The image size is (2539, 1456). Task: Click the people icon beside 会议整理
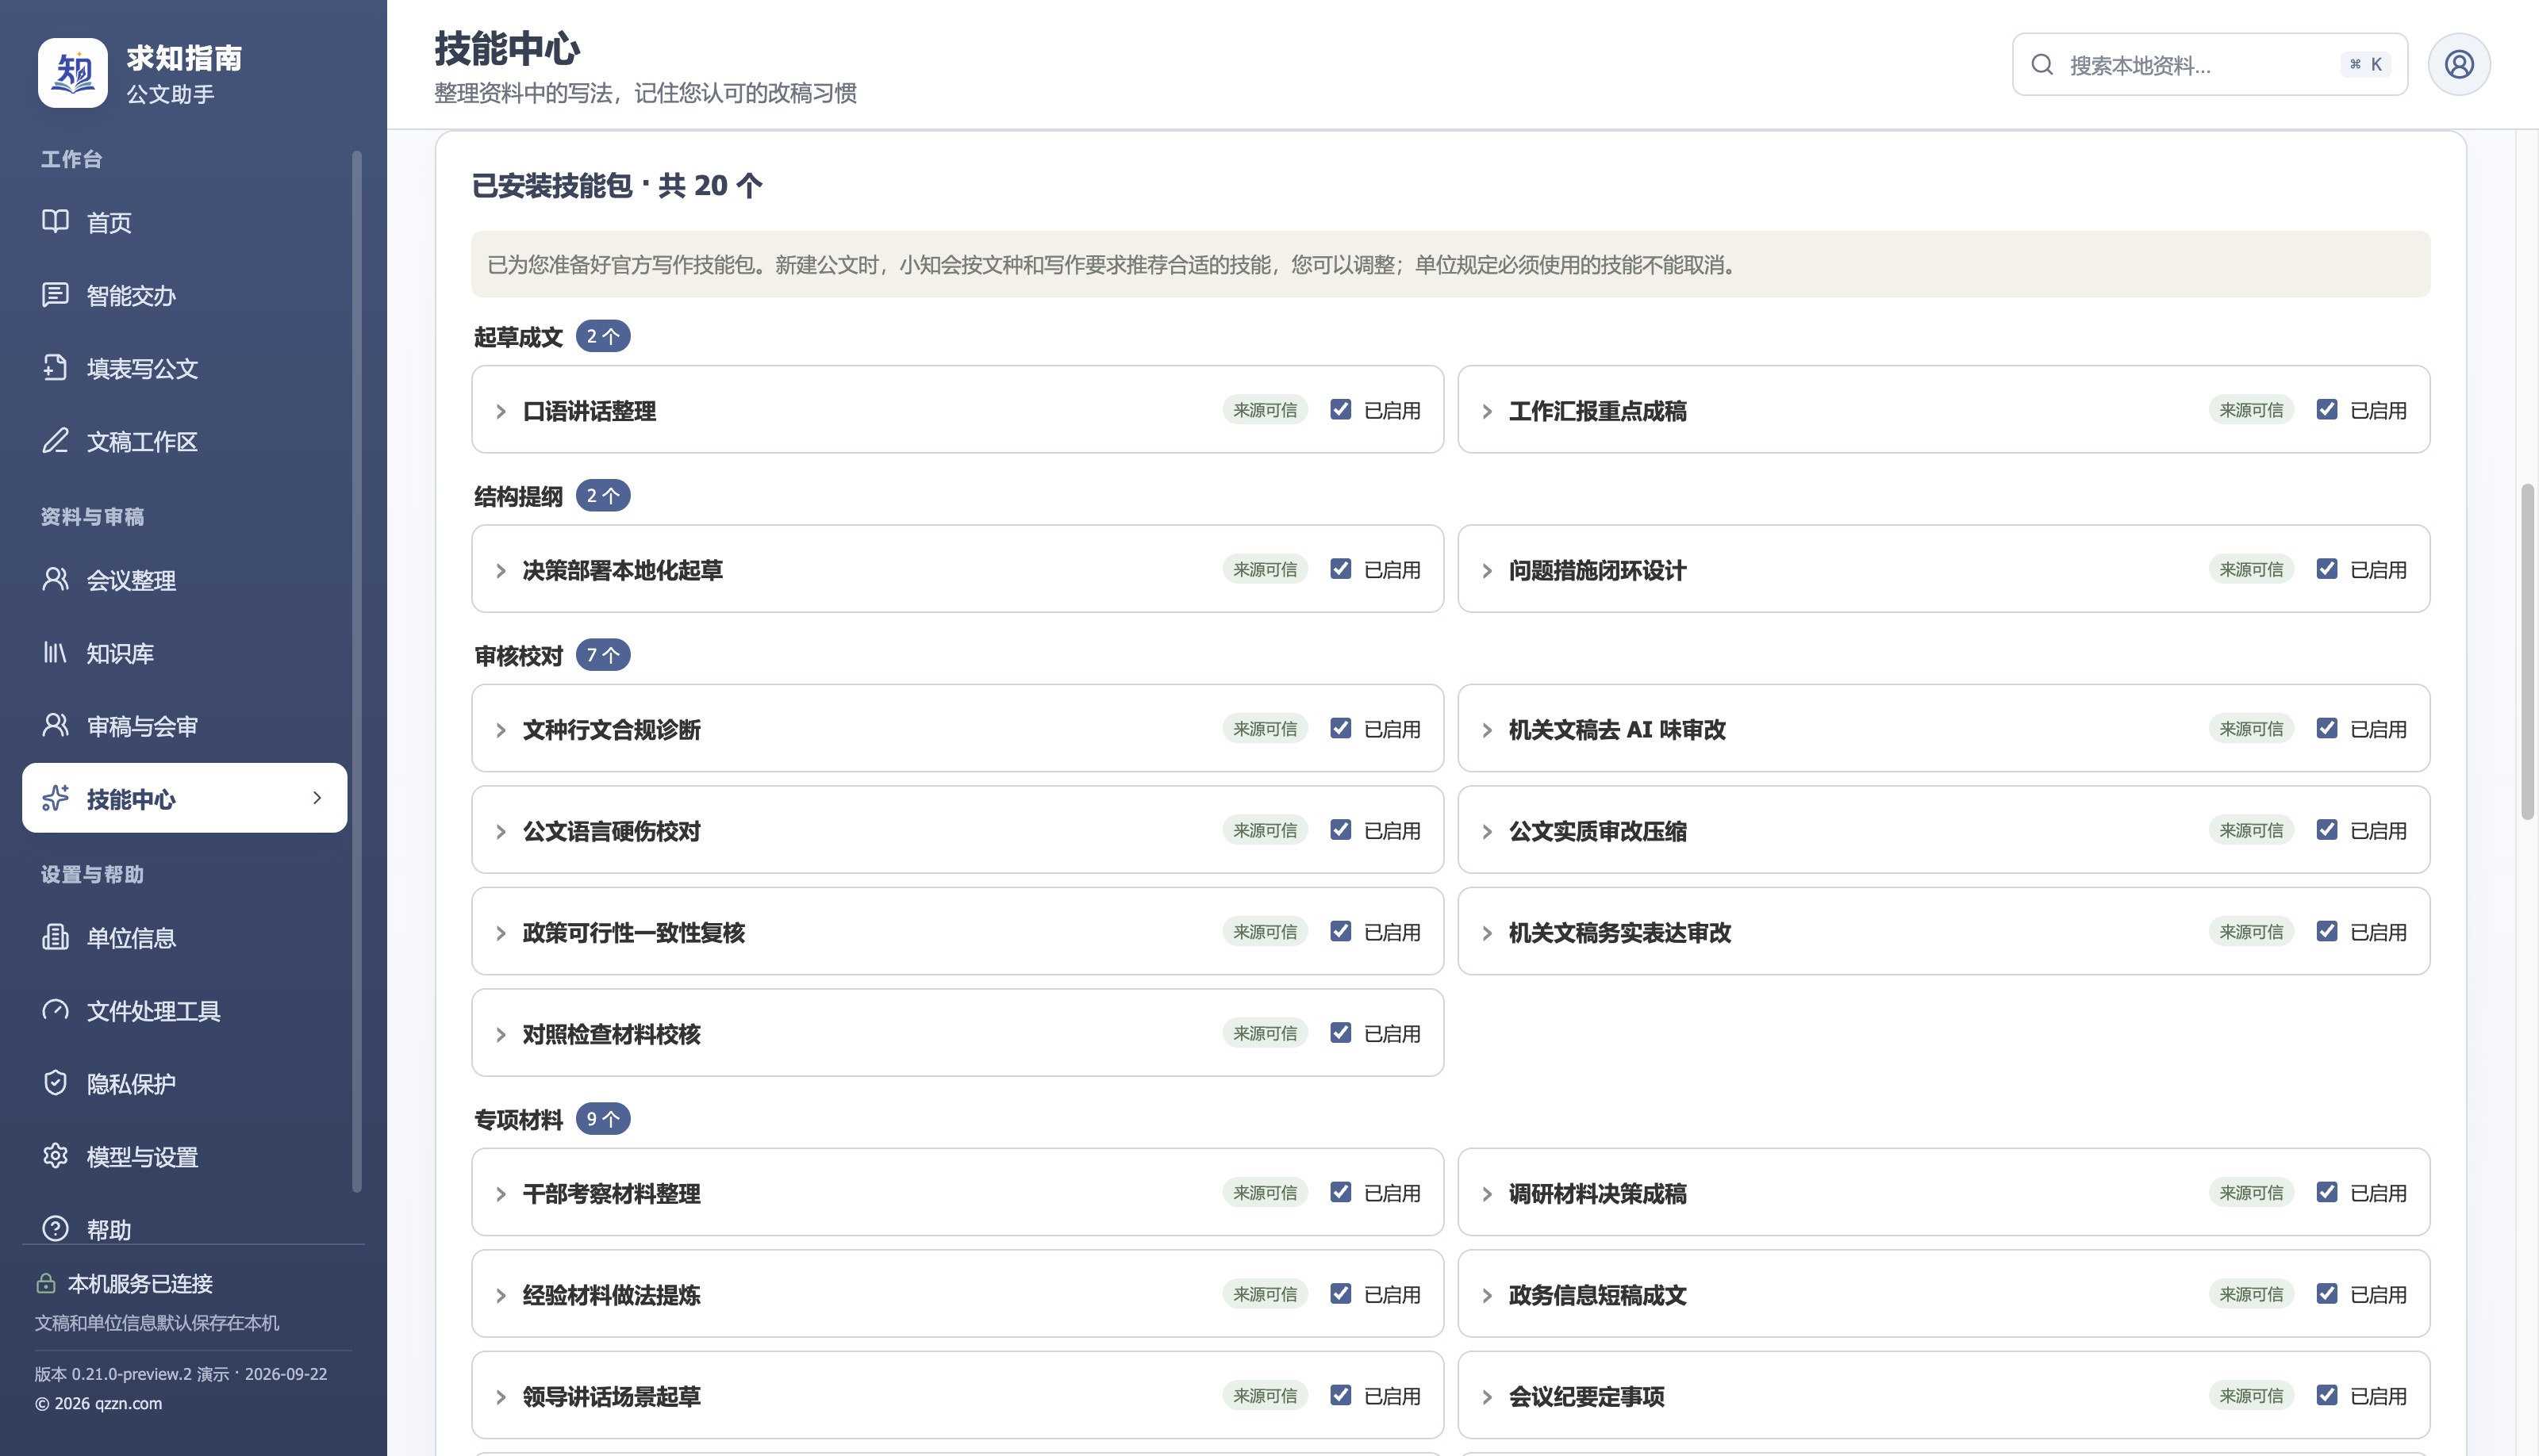55,579
